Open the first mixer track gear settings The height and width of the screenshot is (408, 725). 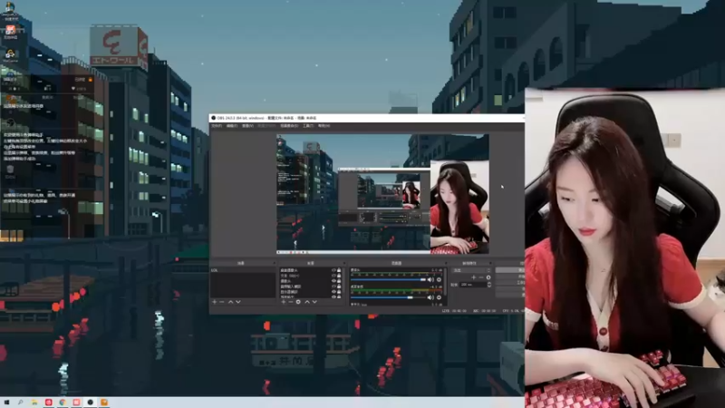[439, 279]
